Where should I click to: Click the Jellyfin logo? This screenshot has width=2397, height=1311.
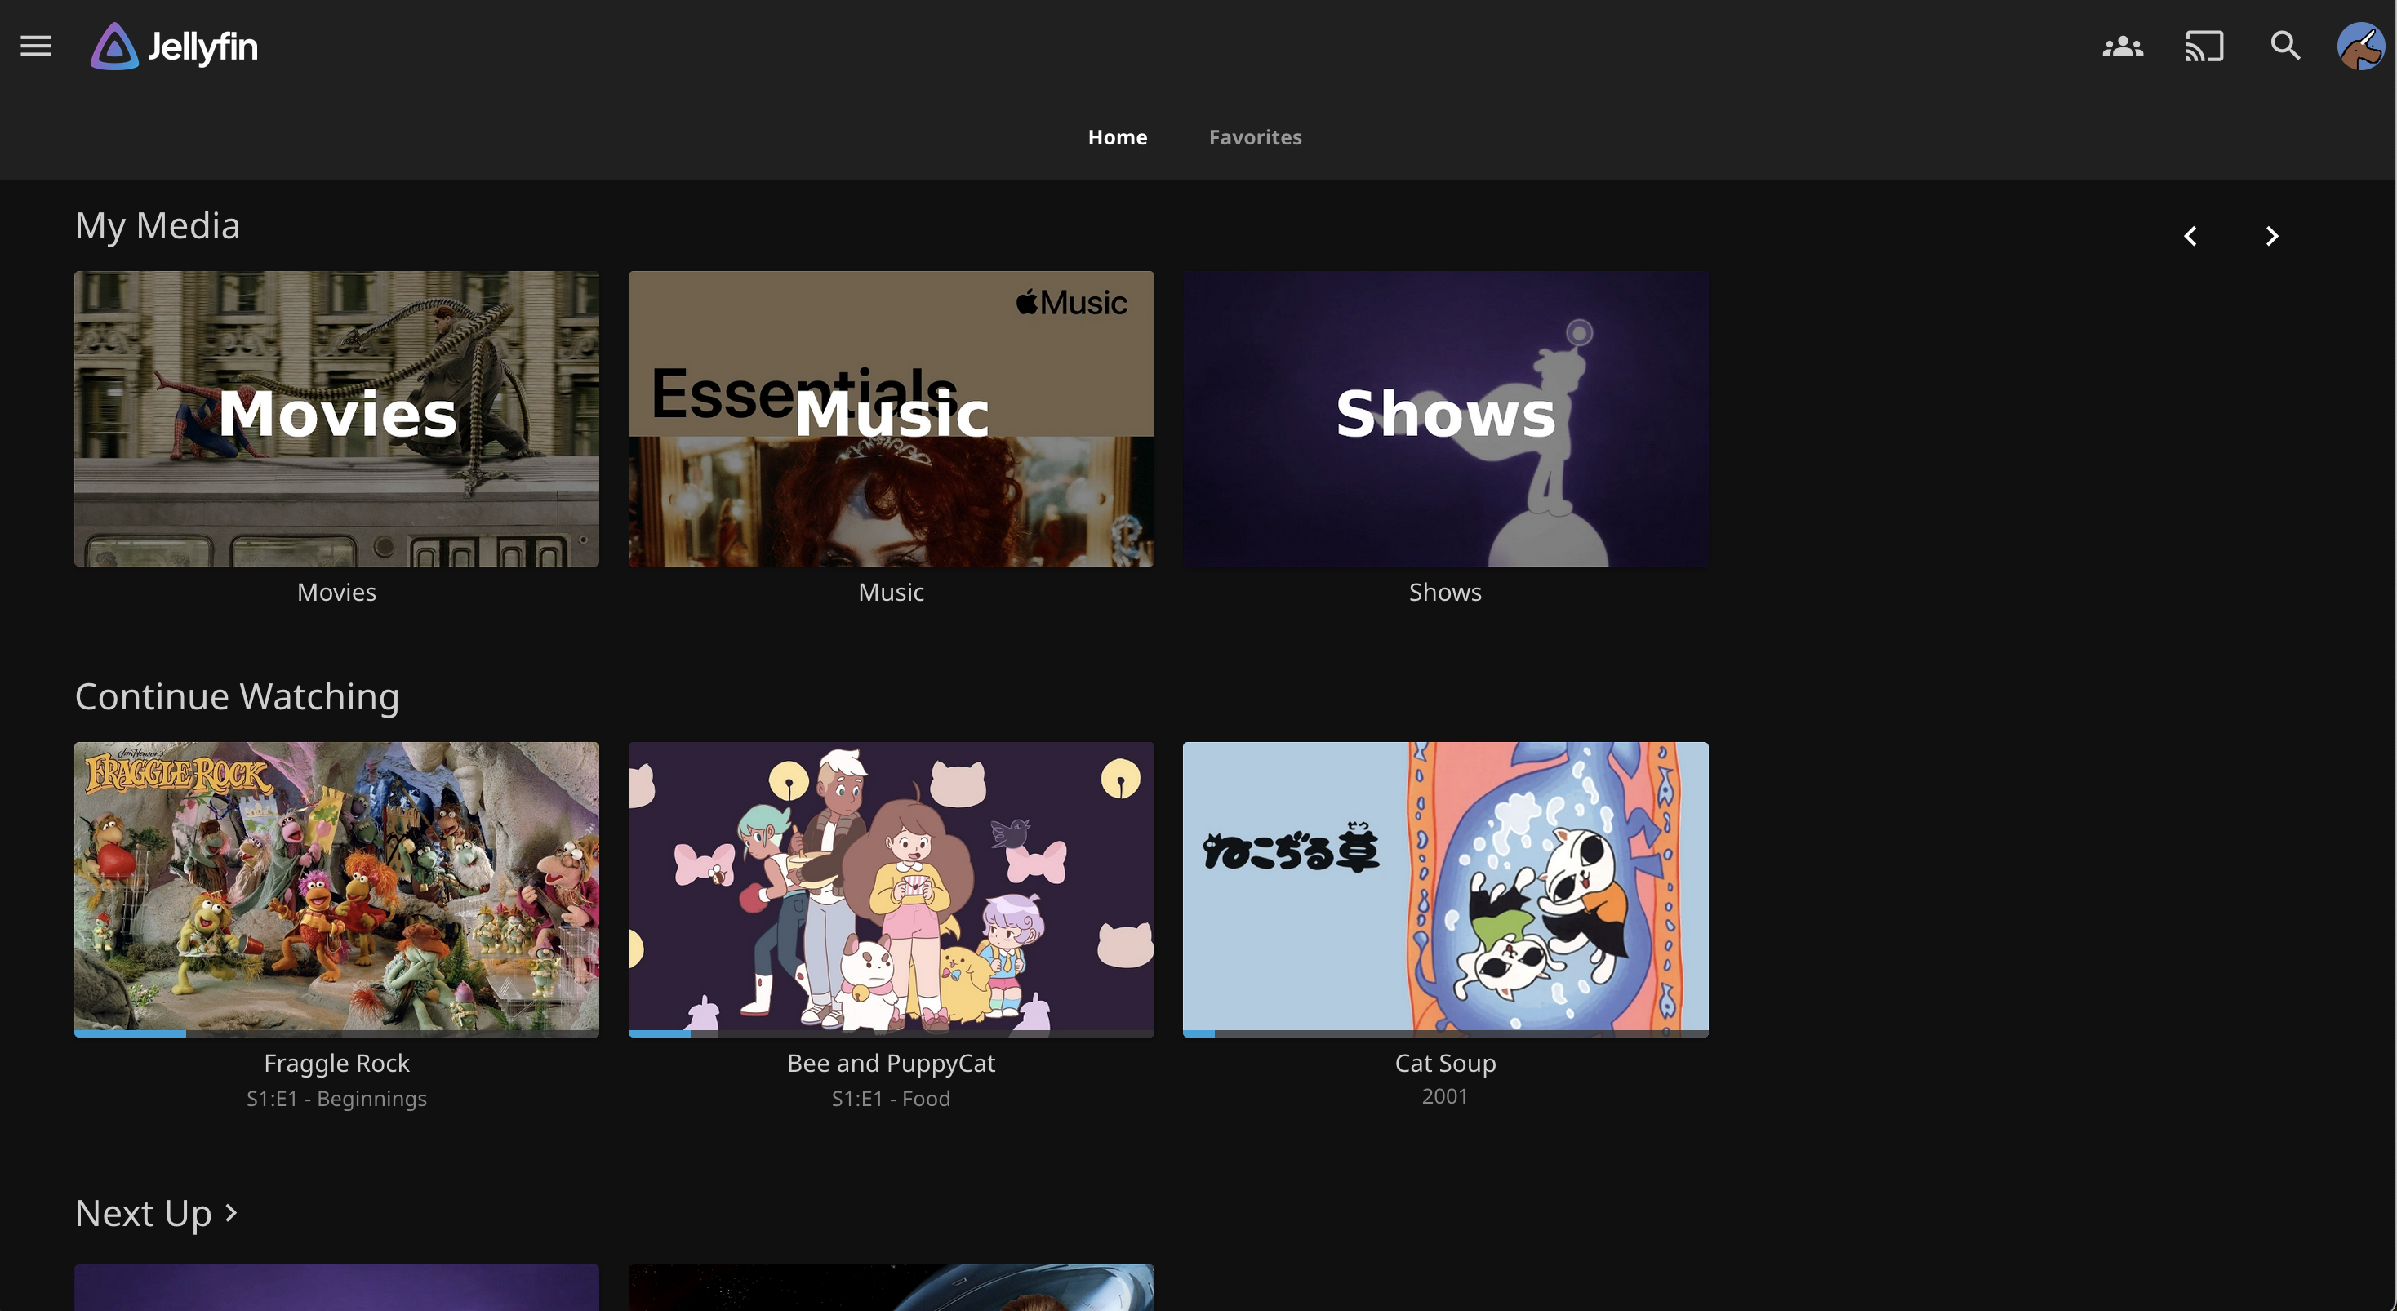(174, 47)
